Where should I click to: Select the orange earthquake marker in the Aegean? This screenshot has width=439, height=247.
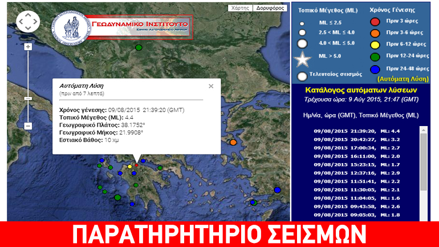[233, 143]
